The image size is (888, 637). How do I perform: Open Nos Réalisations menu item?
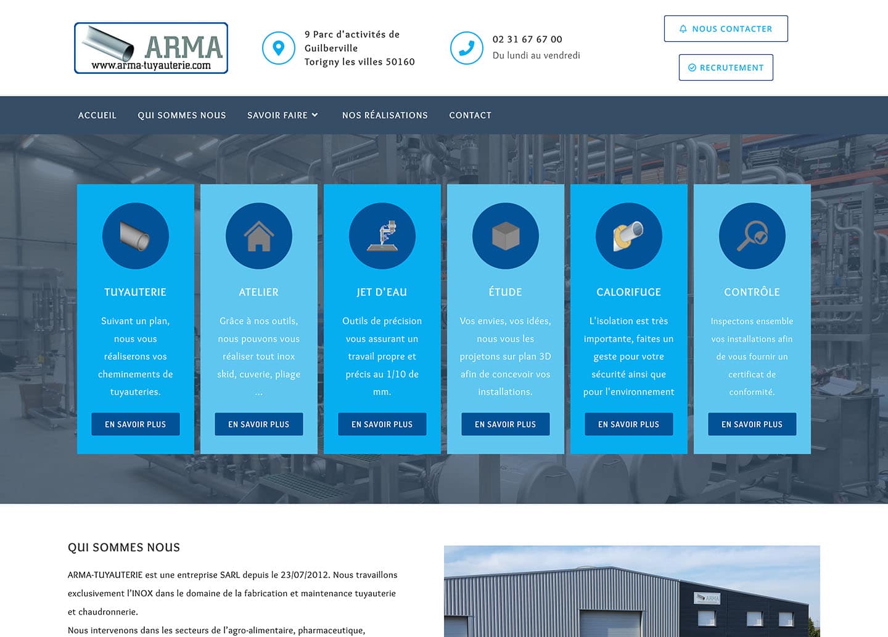(385, 115)
